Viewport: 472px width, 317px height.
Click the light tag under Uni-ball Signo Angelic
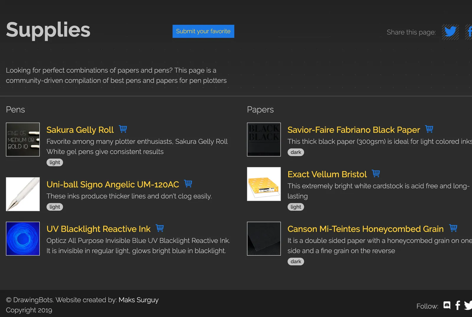[x=55, y=207]
